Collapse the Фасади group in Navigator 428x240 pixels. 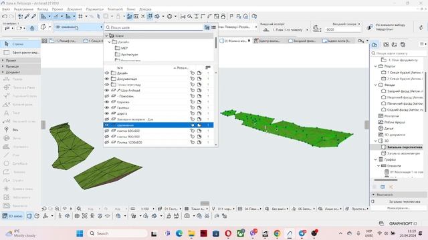[x=376, y=85]
